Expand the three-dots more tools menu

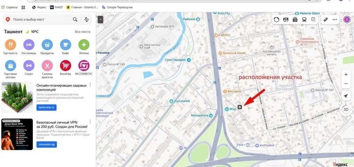[335, 19]
